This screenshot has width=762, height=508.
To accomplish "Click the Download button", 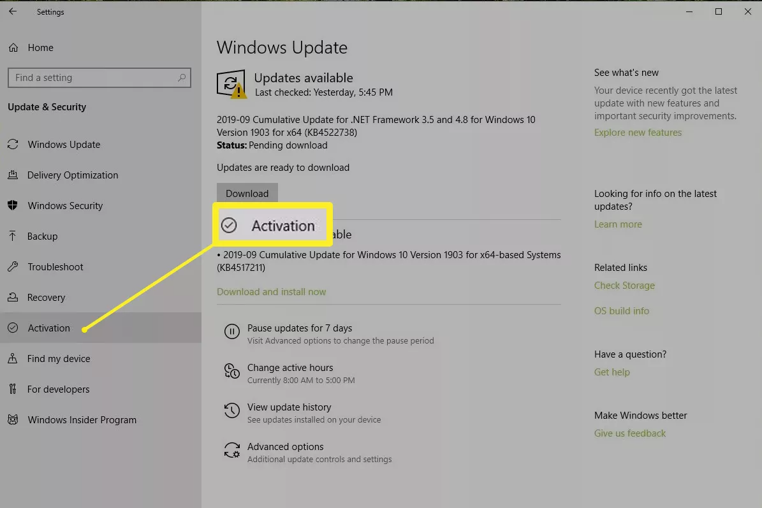I will (x=247, y=193).
